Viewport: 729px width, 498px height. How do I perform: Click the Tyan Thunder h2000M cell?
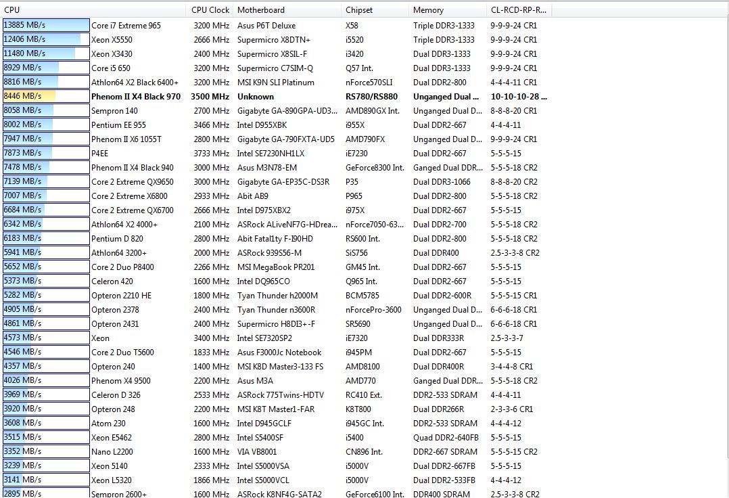(277, 295)
